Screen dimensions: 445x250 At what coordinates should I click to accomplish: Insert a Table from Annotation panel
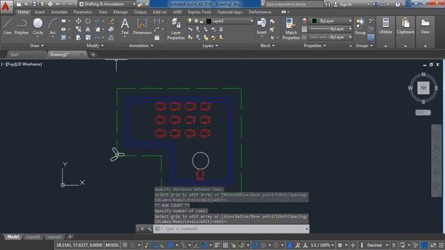(156, 37)
